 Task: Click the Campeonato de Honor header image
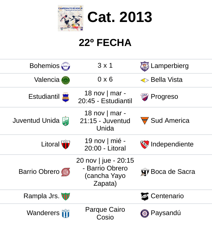[x=70, y=18]
